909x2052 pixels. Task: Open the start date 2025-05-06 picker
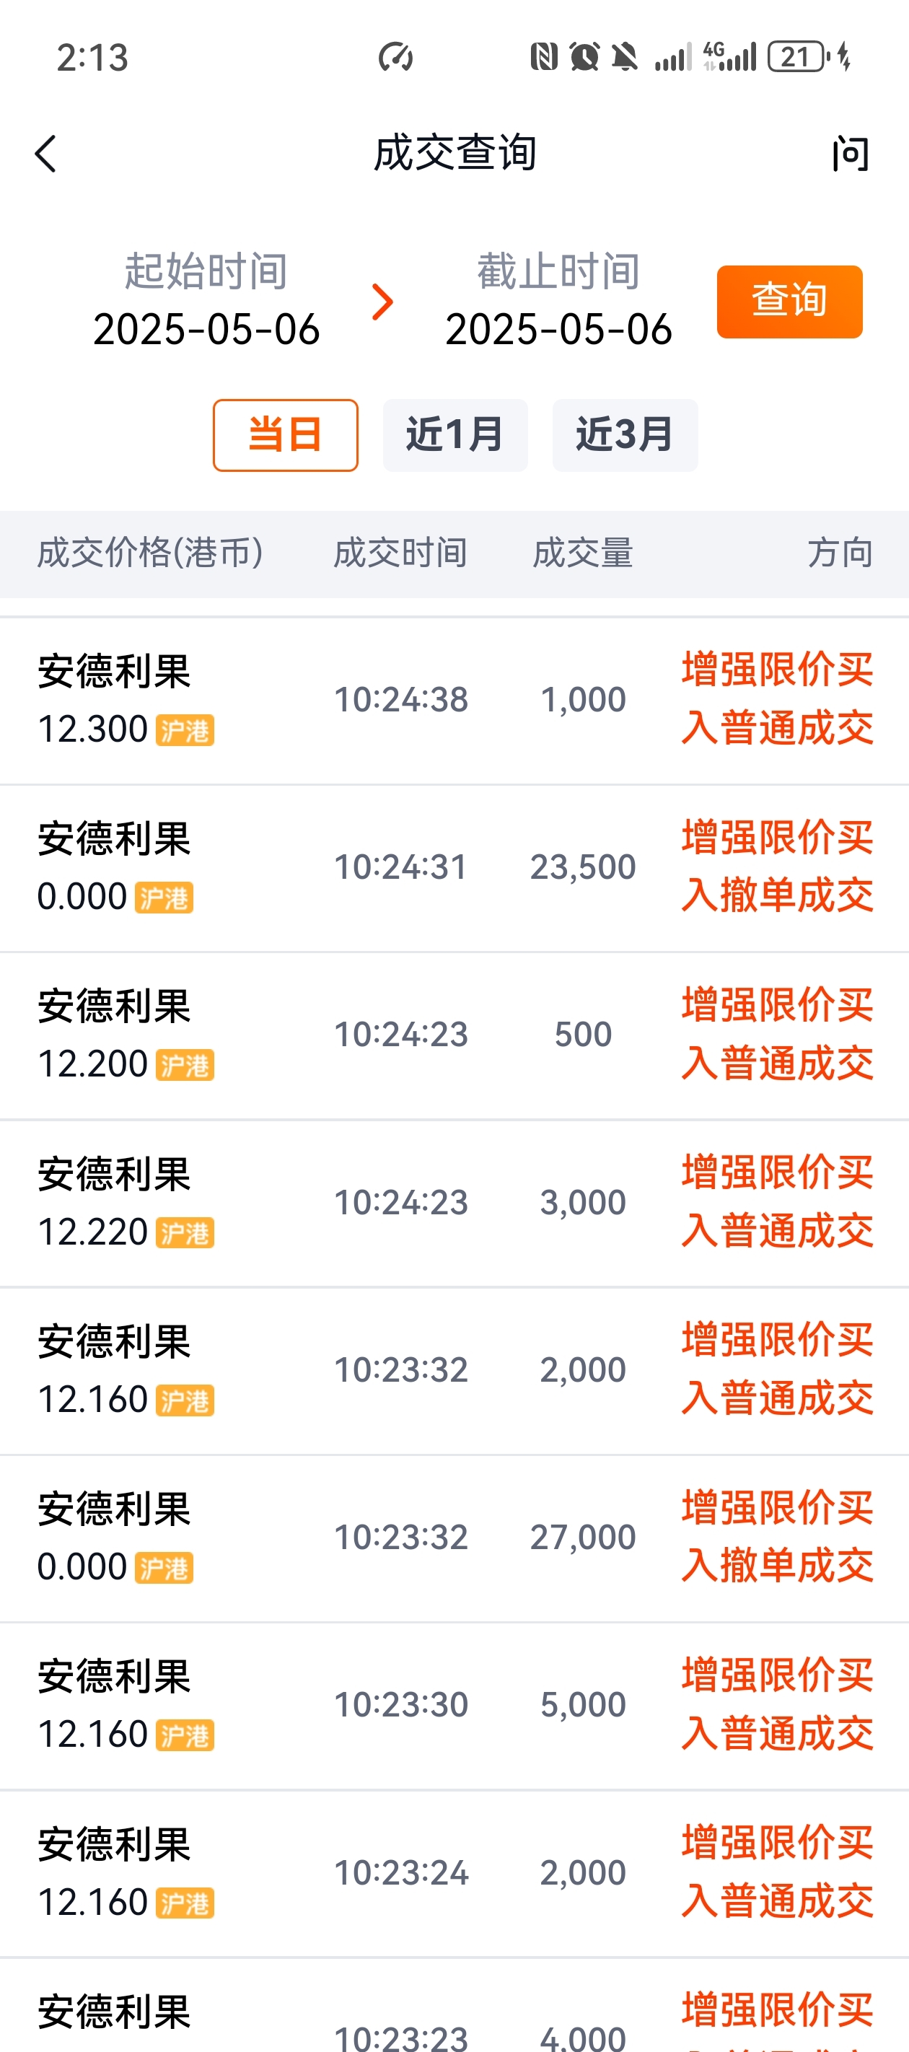pos(206,301)
